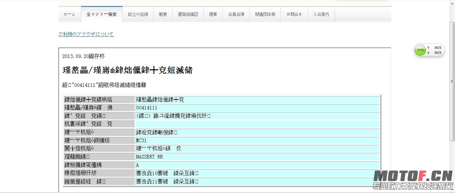
Task: Open the 関連団体等 tab
Action: coord(265,14)
